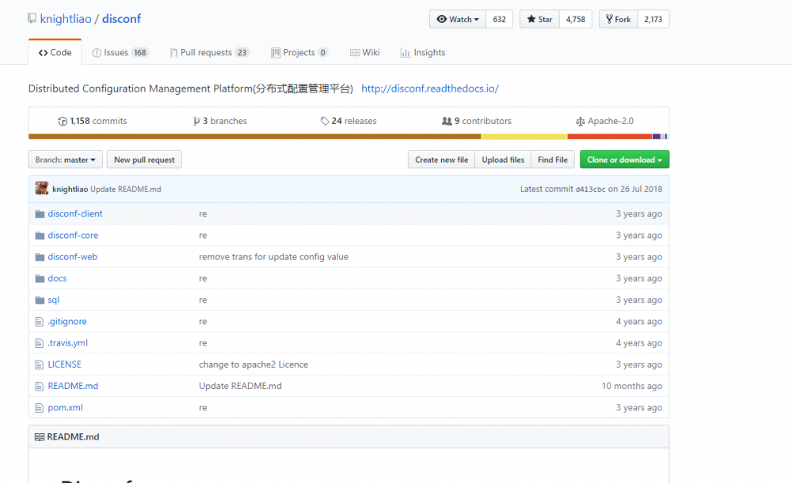Click the Find File button
Image resolution: width=792 pixels, height=483 pixels.
point(553,160)
